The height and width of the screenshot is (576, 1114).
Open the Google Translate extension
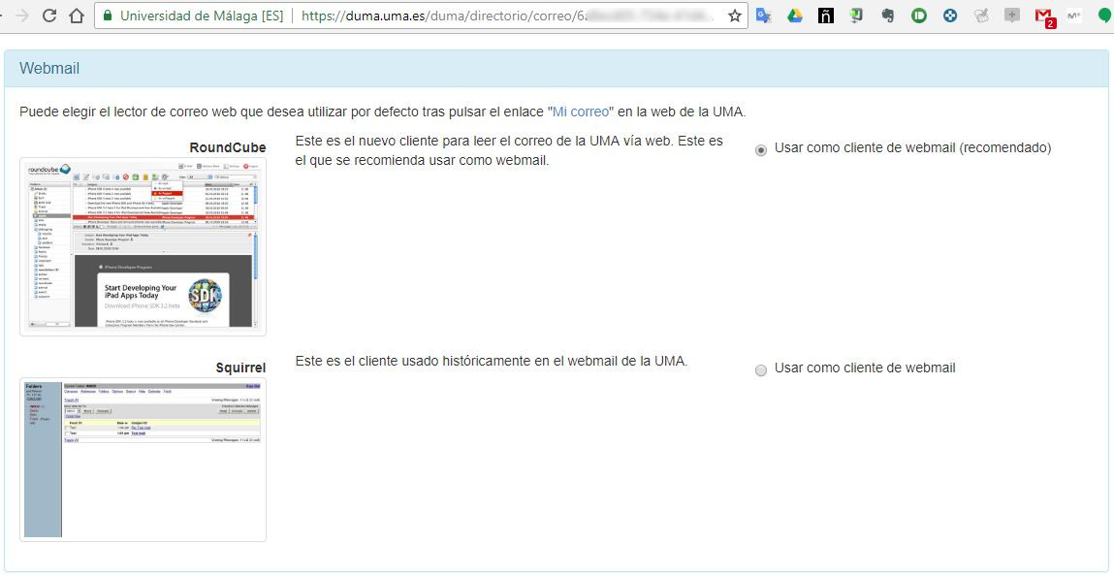click(x=764, y=16)
